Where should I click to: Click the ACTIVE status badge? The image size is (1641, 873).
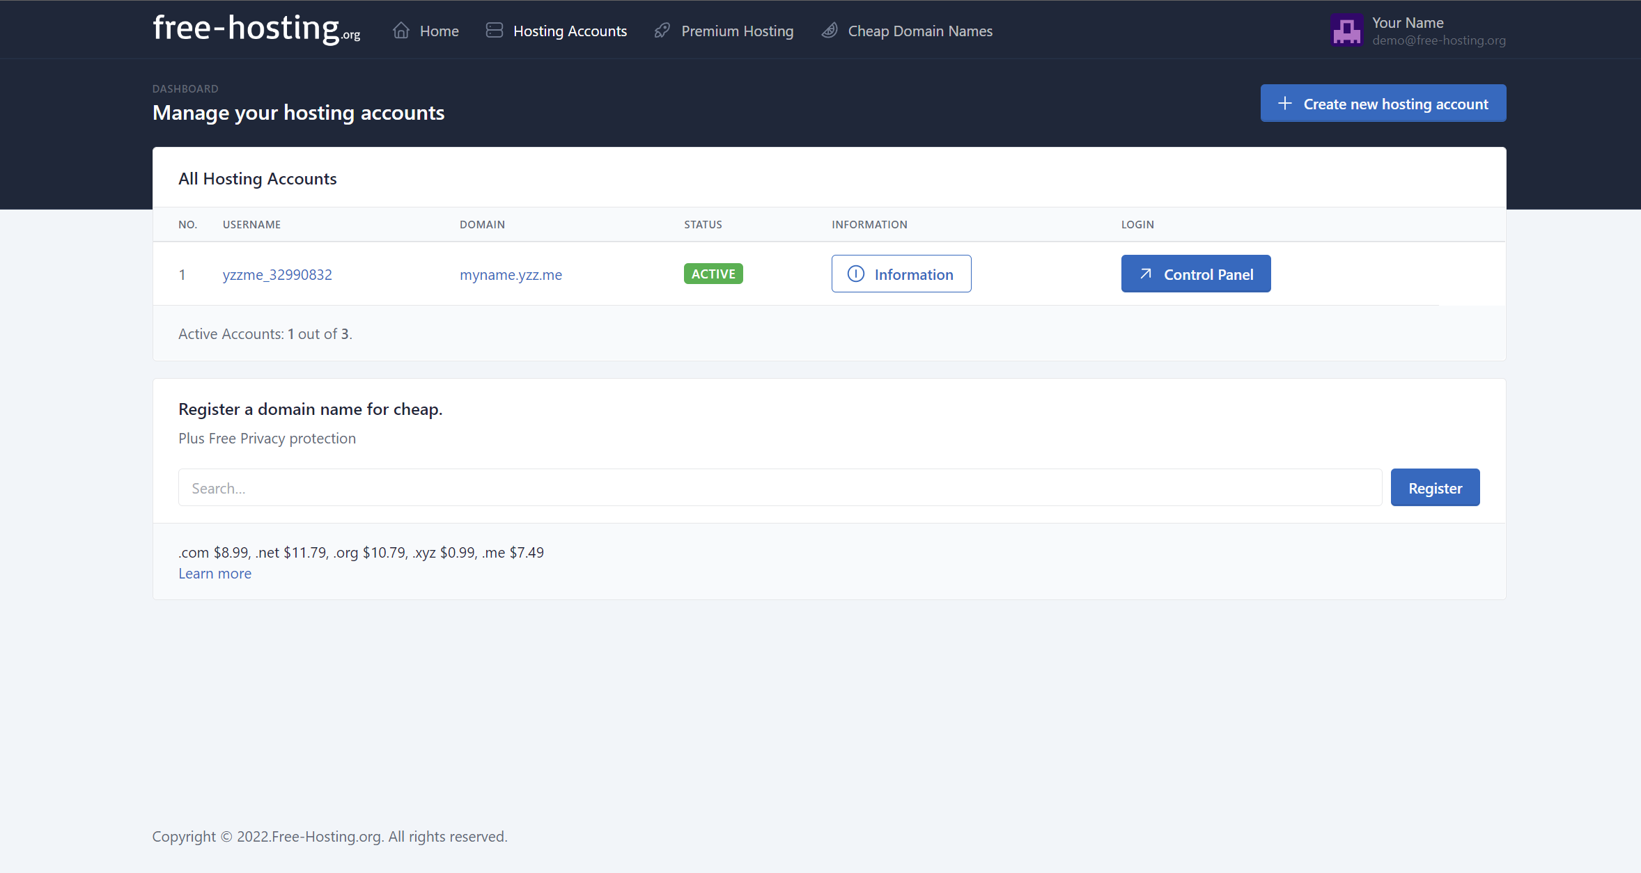click(x=713, y=274)
